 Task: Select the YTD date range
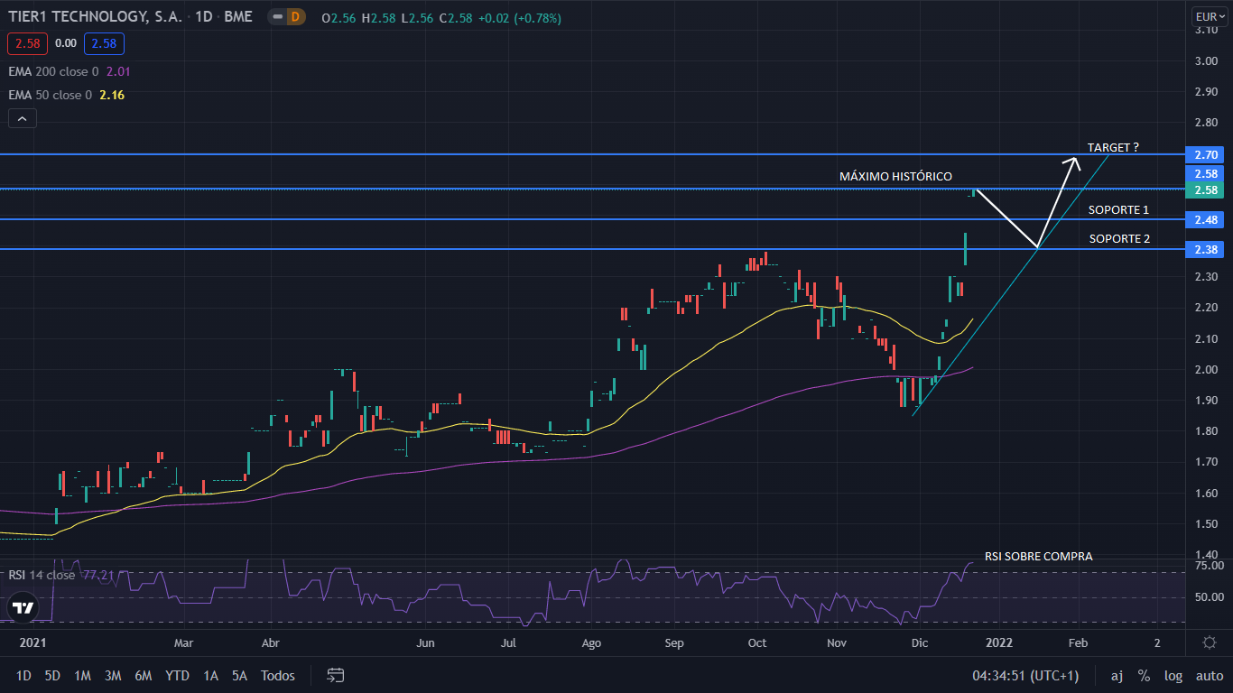tap(177, 675)
